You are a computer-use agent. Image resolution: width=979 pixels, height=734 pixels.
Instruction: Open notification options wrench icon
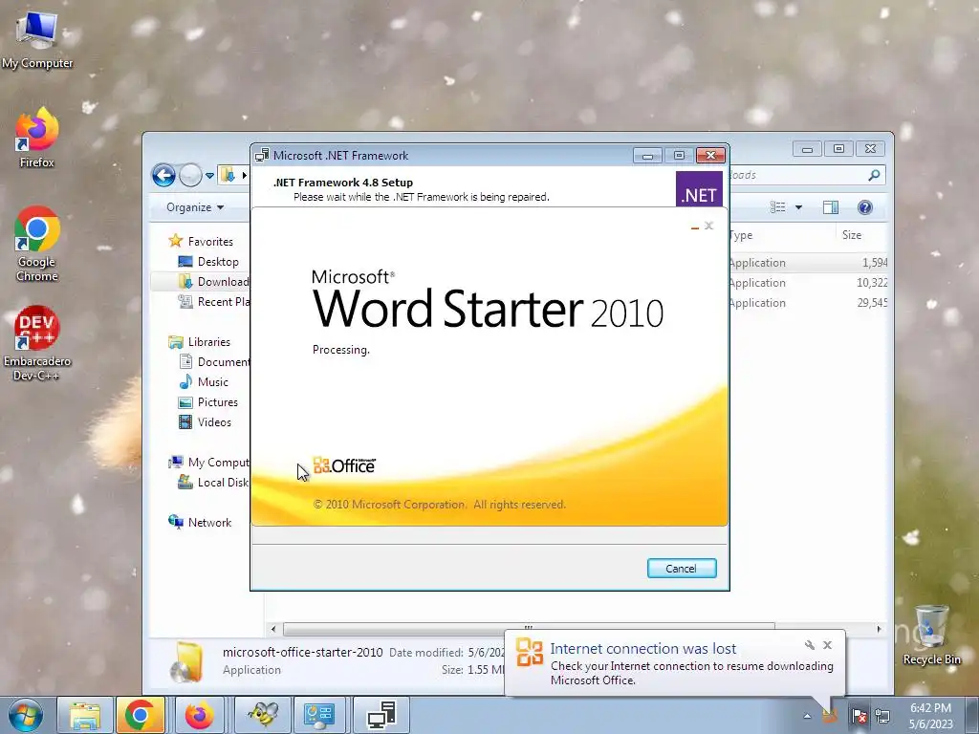click(809, 645)
